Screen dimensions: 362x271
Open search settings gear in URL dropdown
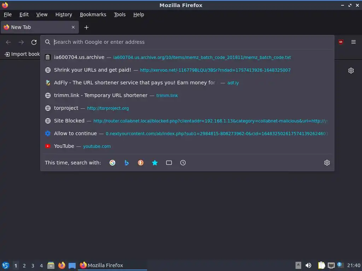(x=327, y=163)
